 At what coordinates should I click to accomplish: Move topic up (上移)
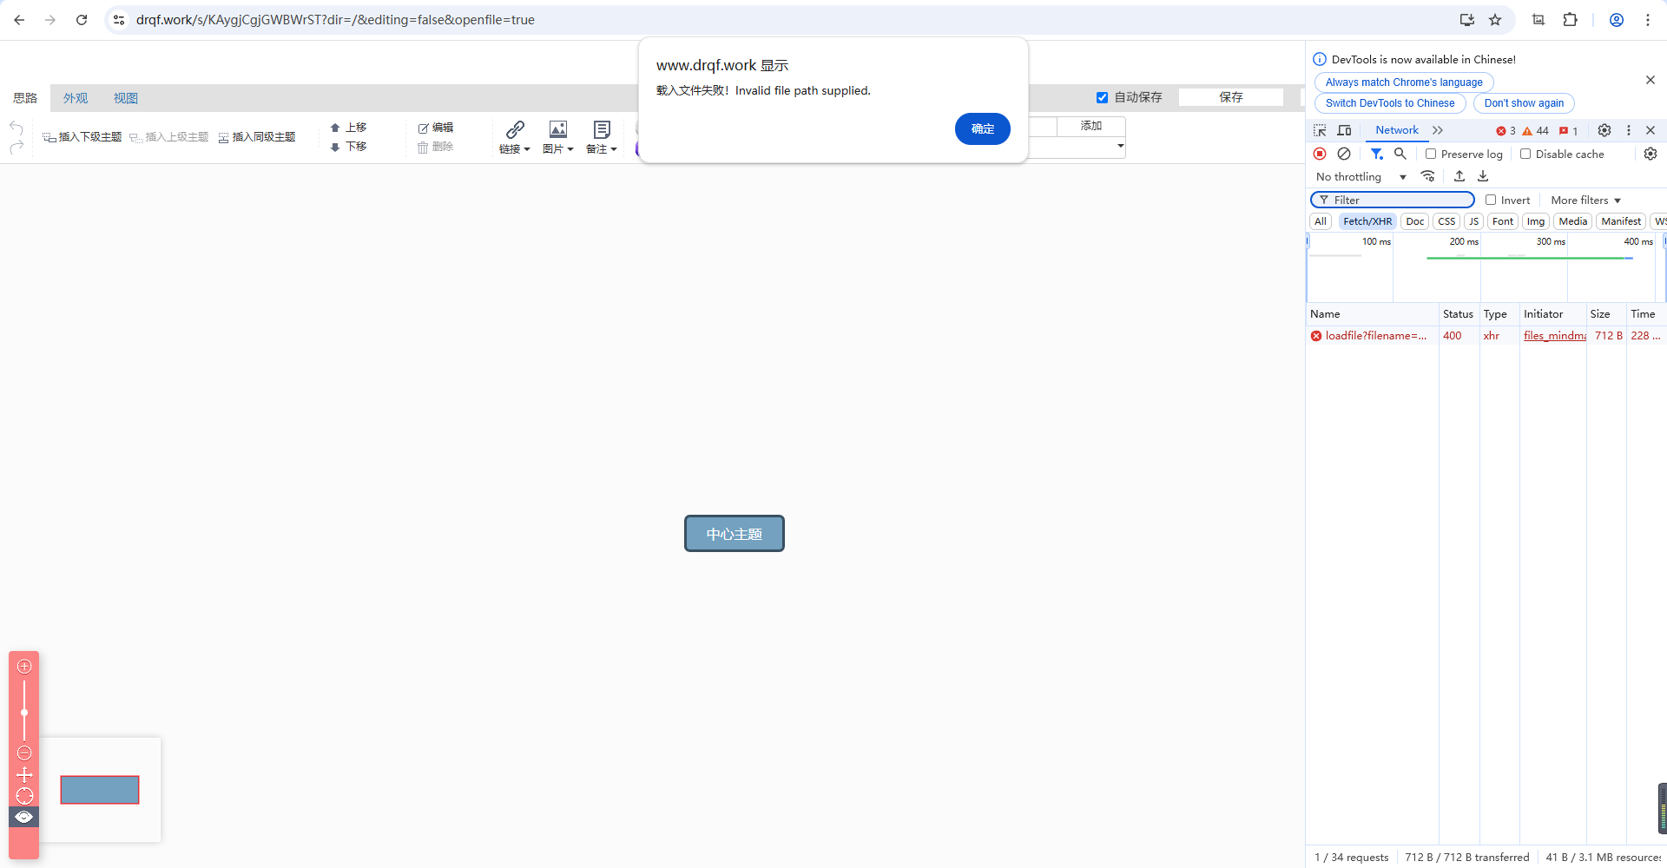pyautogui.click(x=348, y=128)
